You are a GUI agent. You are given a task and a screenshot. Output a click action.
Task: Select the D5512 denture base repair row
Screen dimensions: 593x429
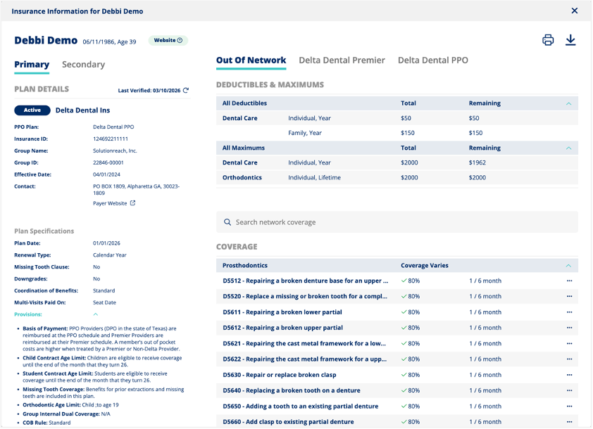pos(397,281)
